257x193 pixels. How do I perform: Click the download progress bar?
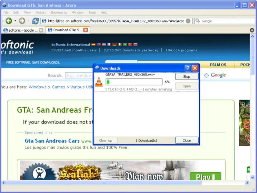(134, 82)
